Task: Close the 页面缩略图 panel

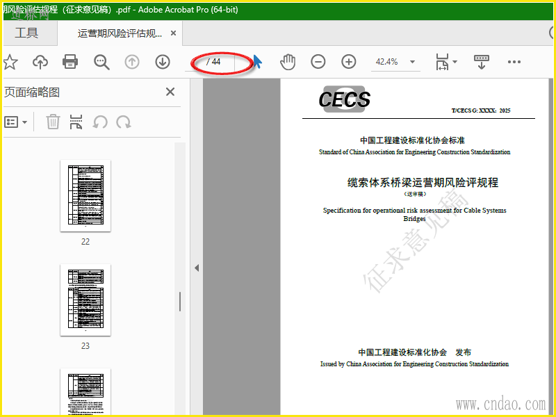Action: (170, 92)
